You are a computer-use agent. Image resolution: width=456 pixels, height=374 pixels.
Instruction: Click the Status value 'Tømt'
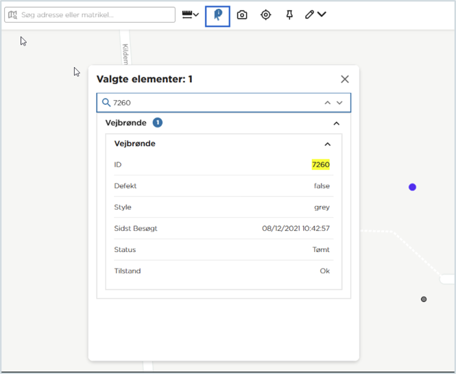[x=321, y=249]
